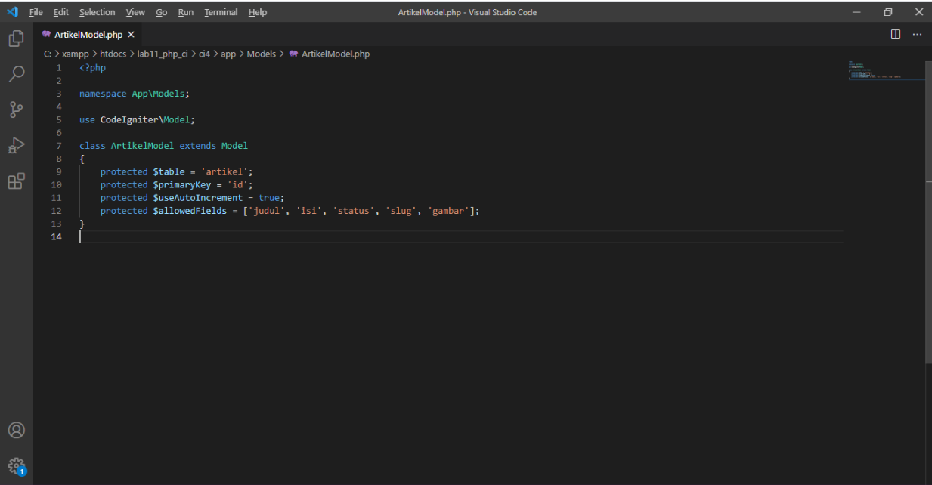This screenshot has width=932, height=485.
Task: Open the Explorer view in the activity bar
Action: click(x=16, y=37)
